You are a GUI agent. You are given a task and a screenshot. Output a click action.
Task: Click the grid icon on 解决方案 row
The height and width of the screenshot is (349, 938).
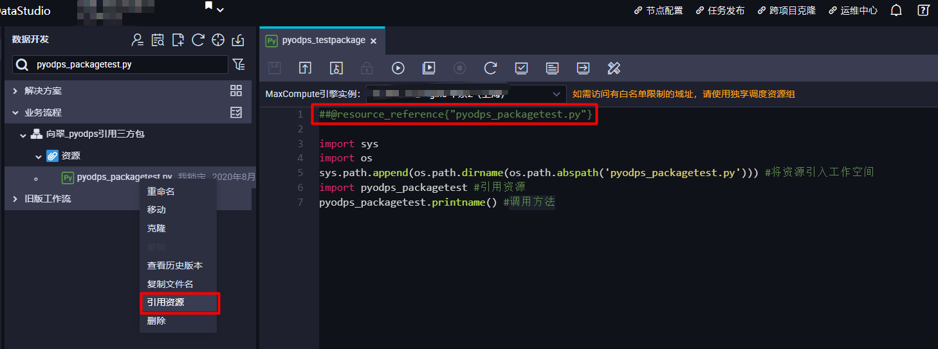[236, 91]
